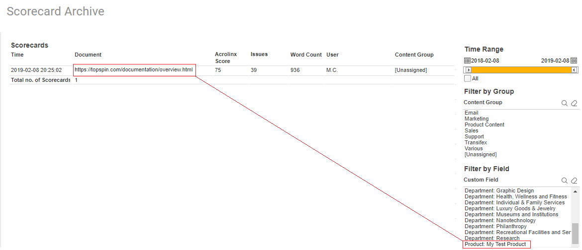Screen dimensions: 582x250
Task: Select Department: Nanotechnology field
Action: [x=500, y=220]
